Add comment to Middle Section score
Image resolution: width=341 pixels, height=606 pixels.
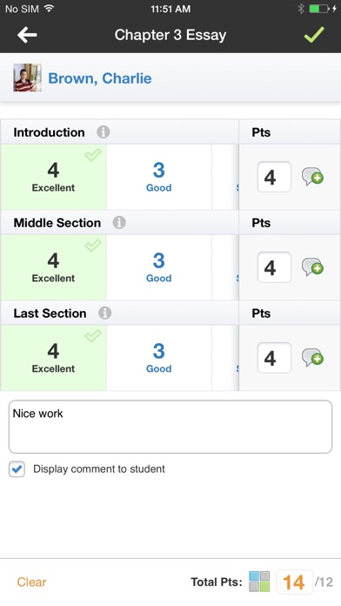click(312, 267)
